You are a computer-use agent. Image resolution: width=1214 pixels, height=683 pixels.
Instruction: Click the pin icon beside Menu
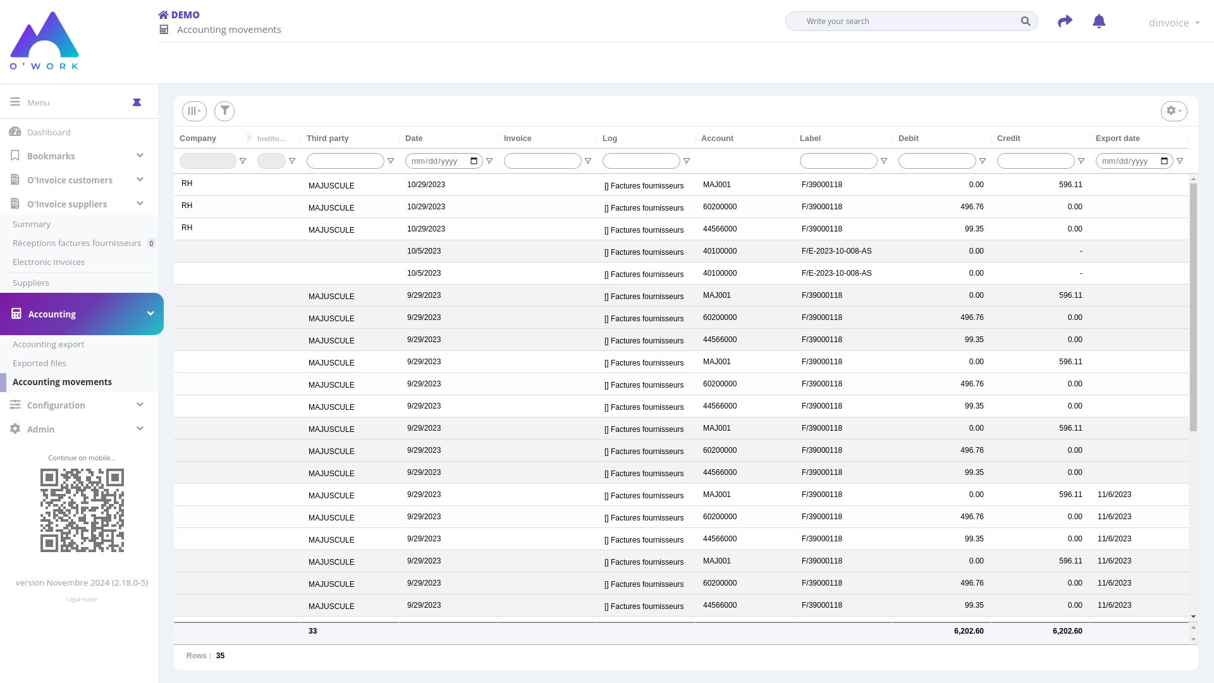[x=137, y=102]
